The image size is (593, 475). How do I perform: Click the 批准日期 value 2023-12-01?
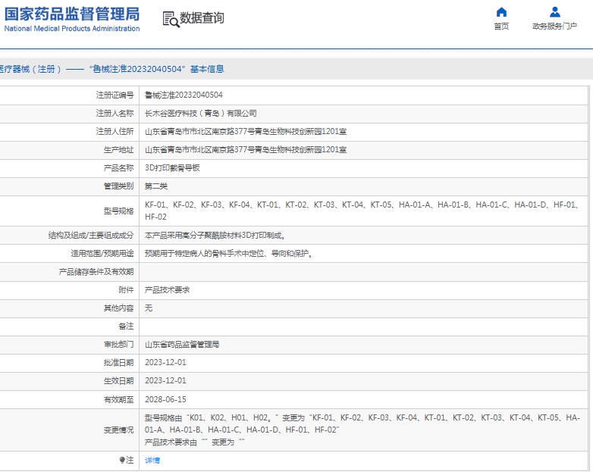(165, 362)
